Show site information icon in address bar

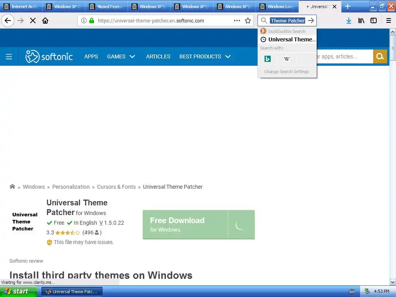(84, 21)
